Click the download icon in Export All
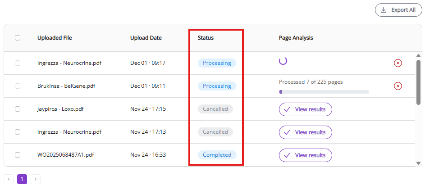Viewport: 425px width, 190px height. pos(384,10)
